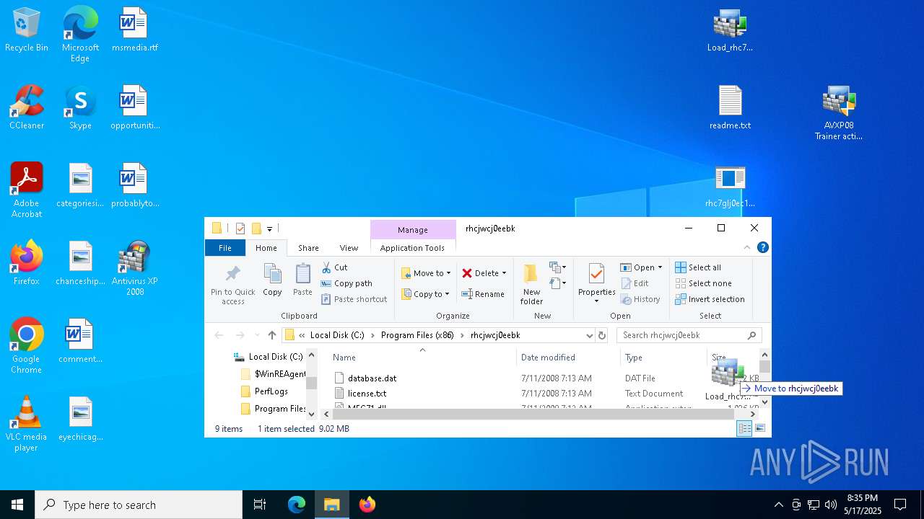The width and height of the screenshot is (924, 519).
Task: Select Adobe Acrobat desktop shortcut
Action: 27,190
